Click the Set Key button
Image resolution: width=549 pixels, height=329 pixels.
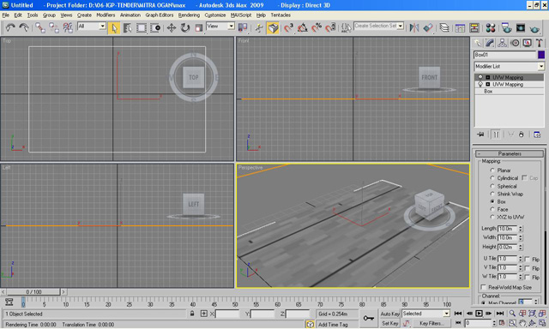tap(390, 323)
